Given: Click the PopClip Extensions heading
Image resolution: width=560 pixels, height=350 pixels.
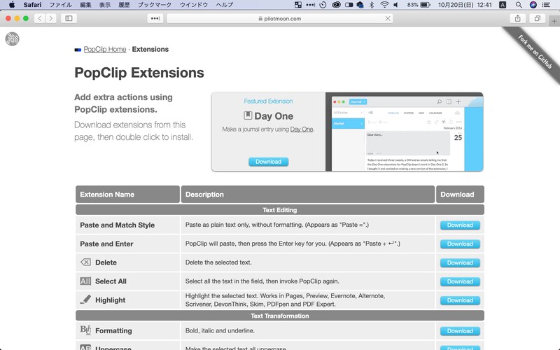Looking at the screenshot, I should tap(139, 73).
